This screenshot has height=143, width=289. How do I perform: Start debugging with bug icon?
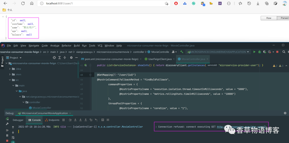click(x=260, y=52)
